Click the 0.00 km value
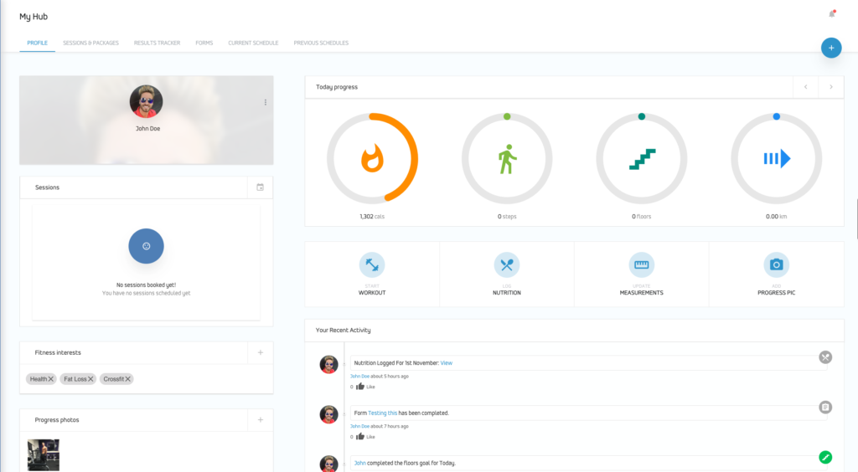The height and width of the screenshot is (472, 858). [x=777, y=216]
